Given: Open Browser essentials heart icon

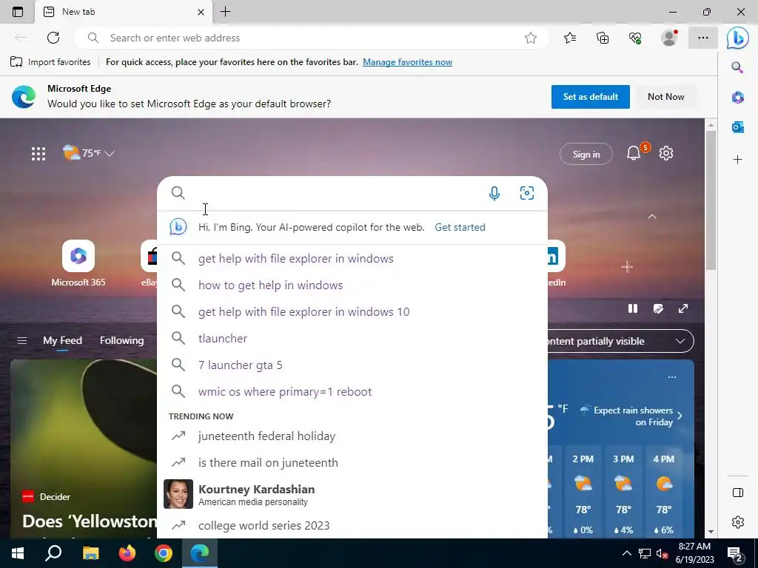Looking at the screenshot, I should [x=635, y=38].
